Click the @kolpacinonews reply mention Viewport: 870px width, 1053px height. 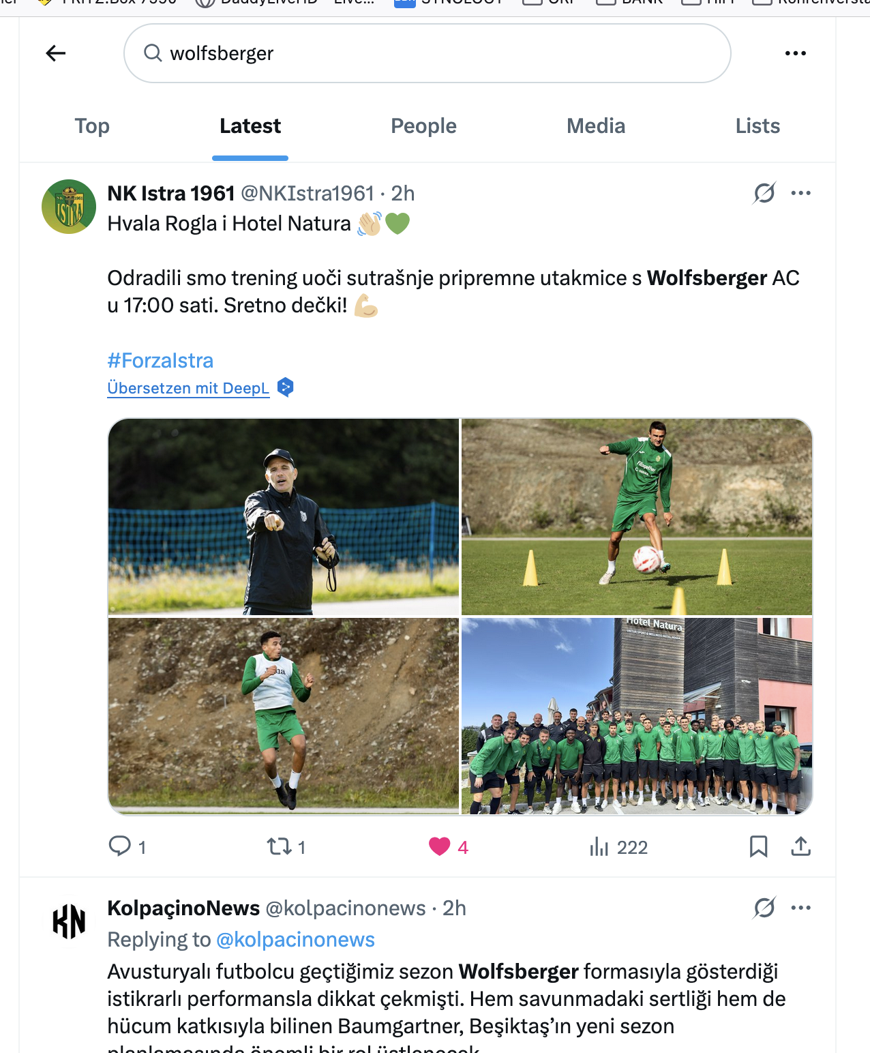coord(295,940)
